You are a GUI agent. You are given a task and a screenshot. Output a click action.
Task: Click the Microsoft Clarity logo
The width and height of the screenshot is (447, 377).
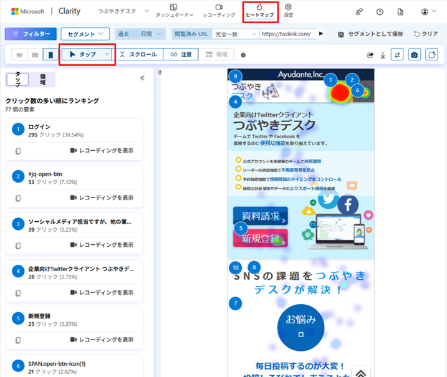point(46,11)
